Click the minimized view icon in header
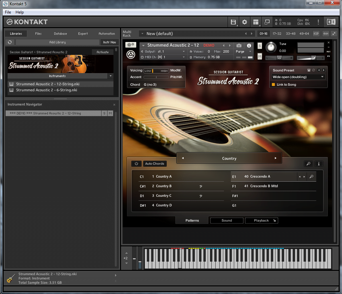Screen dimensions: 342x294 coord(267,22)
